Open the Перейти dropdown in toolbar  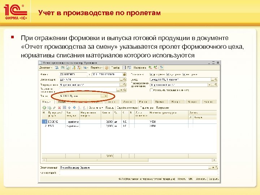pos(97,68)
